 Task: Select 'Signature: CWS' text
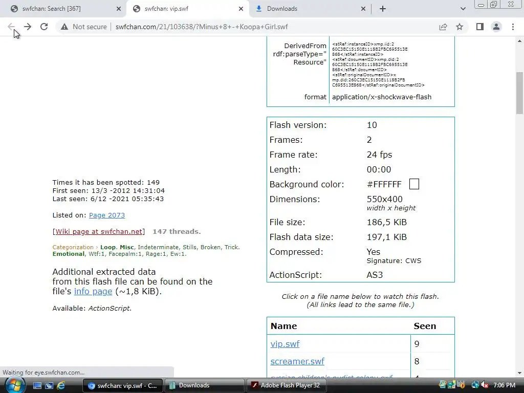394,261
